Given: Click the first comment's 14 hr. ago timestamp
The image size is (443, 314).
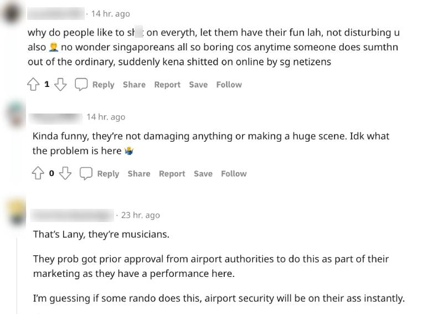Looking at the screenshot, I should (x=110, y=13).
